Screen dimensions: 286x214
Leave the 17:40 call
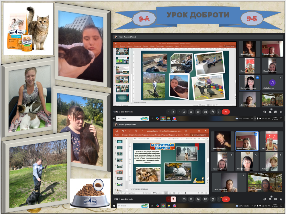coord(226,112)
